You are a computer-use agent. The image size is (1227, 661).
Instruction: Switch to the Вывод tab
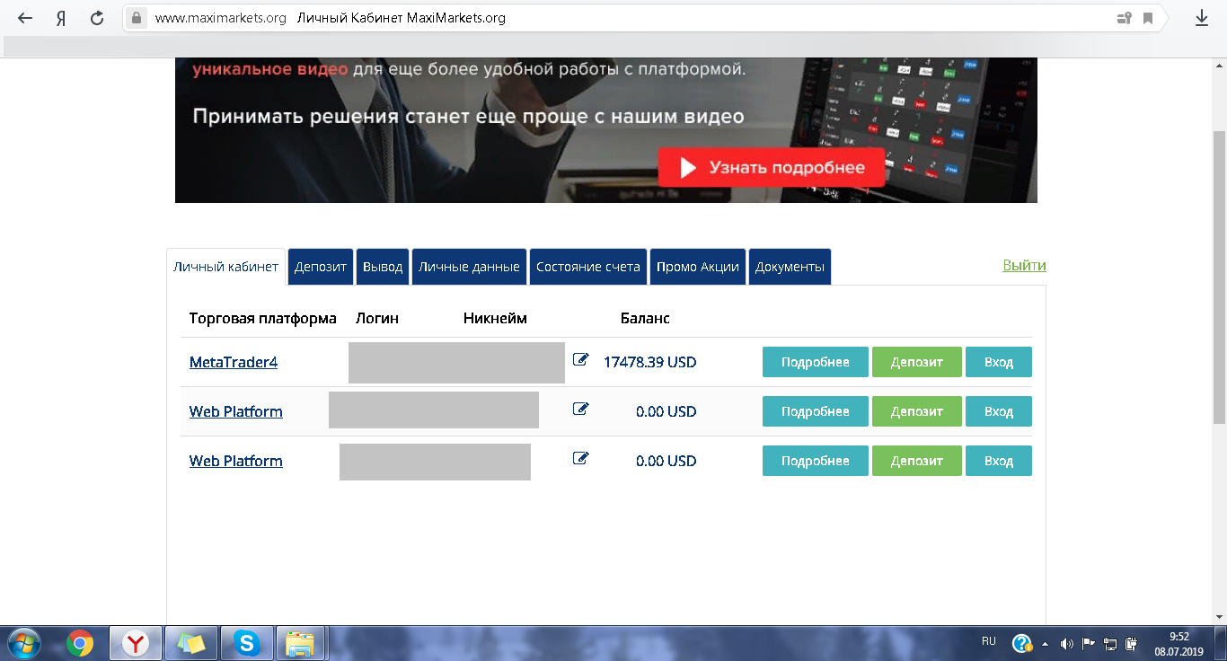click(384, 267)
